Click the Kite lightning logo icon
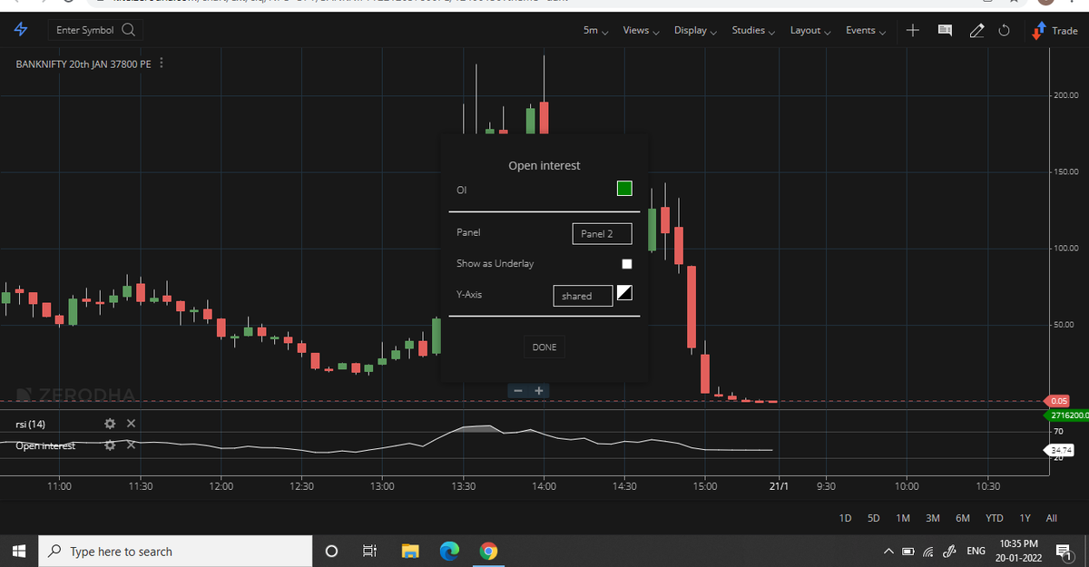Viewport: 1089px width, 567px height. [x=21, y=30]
